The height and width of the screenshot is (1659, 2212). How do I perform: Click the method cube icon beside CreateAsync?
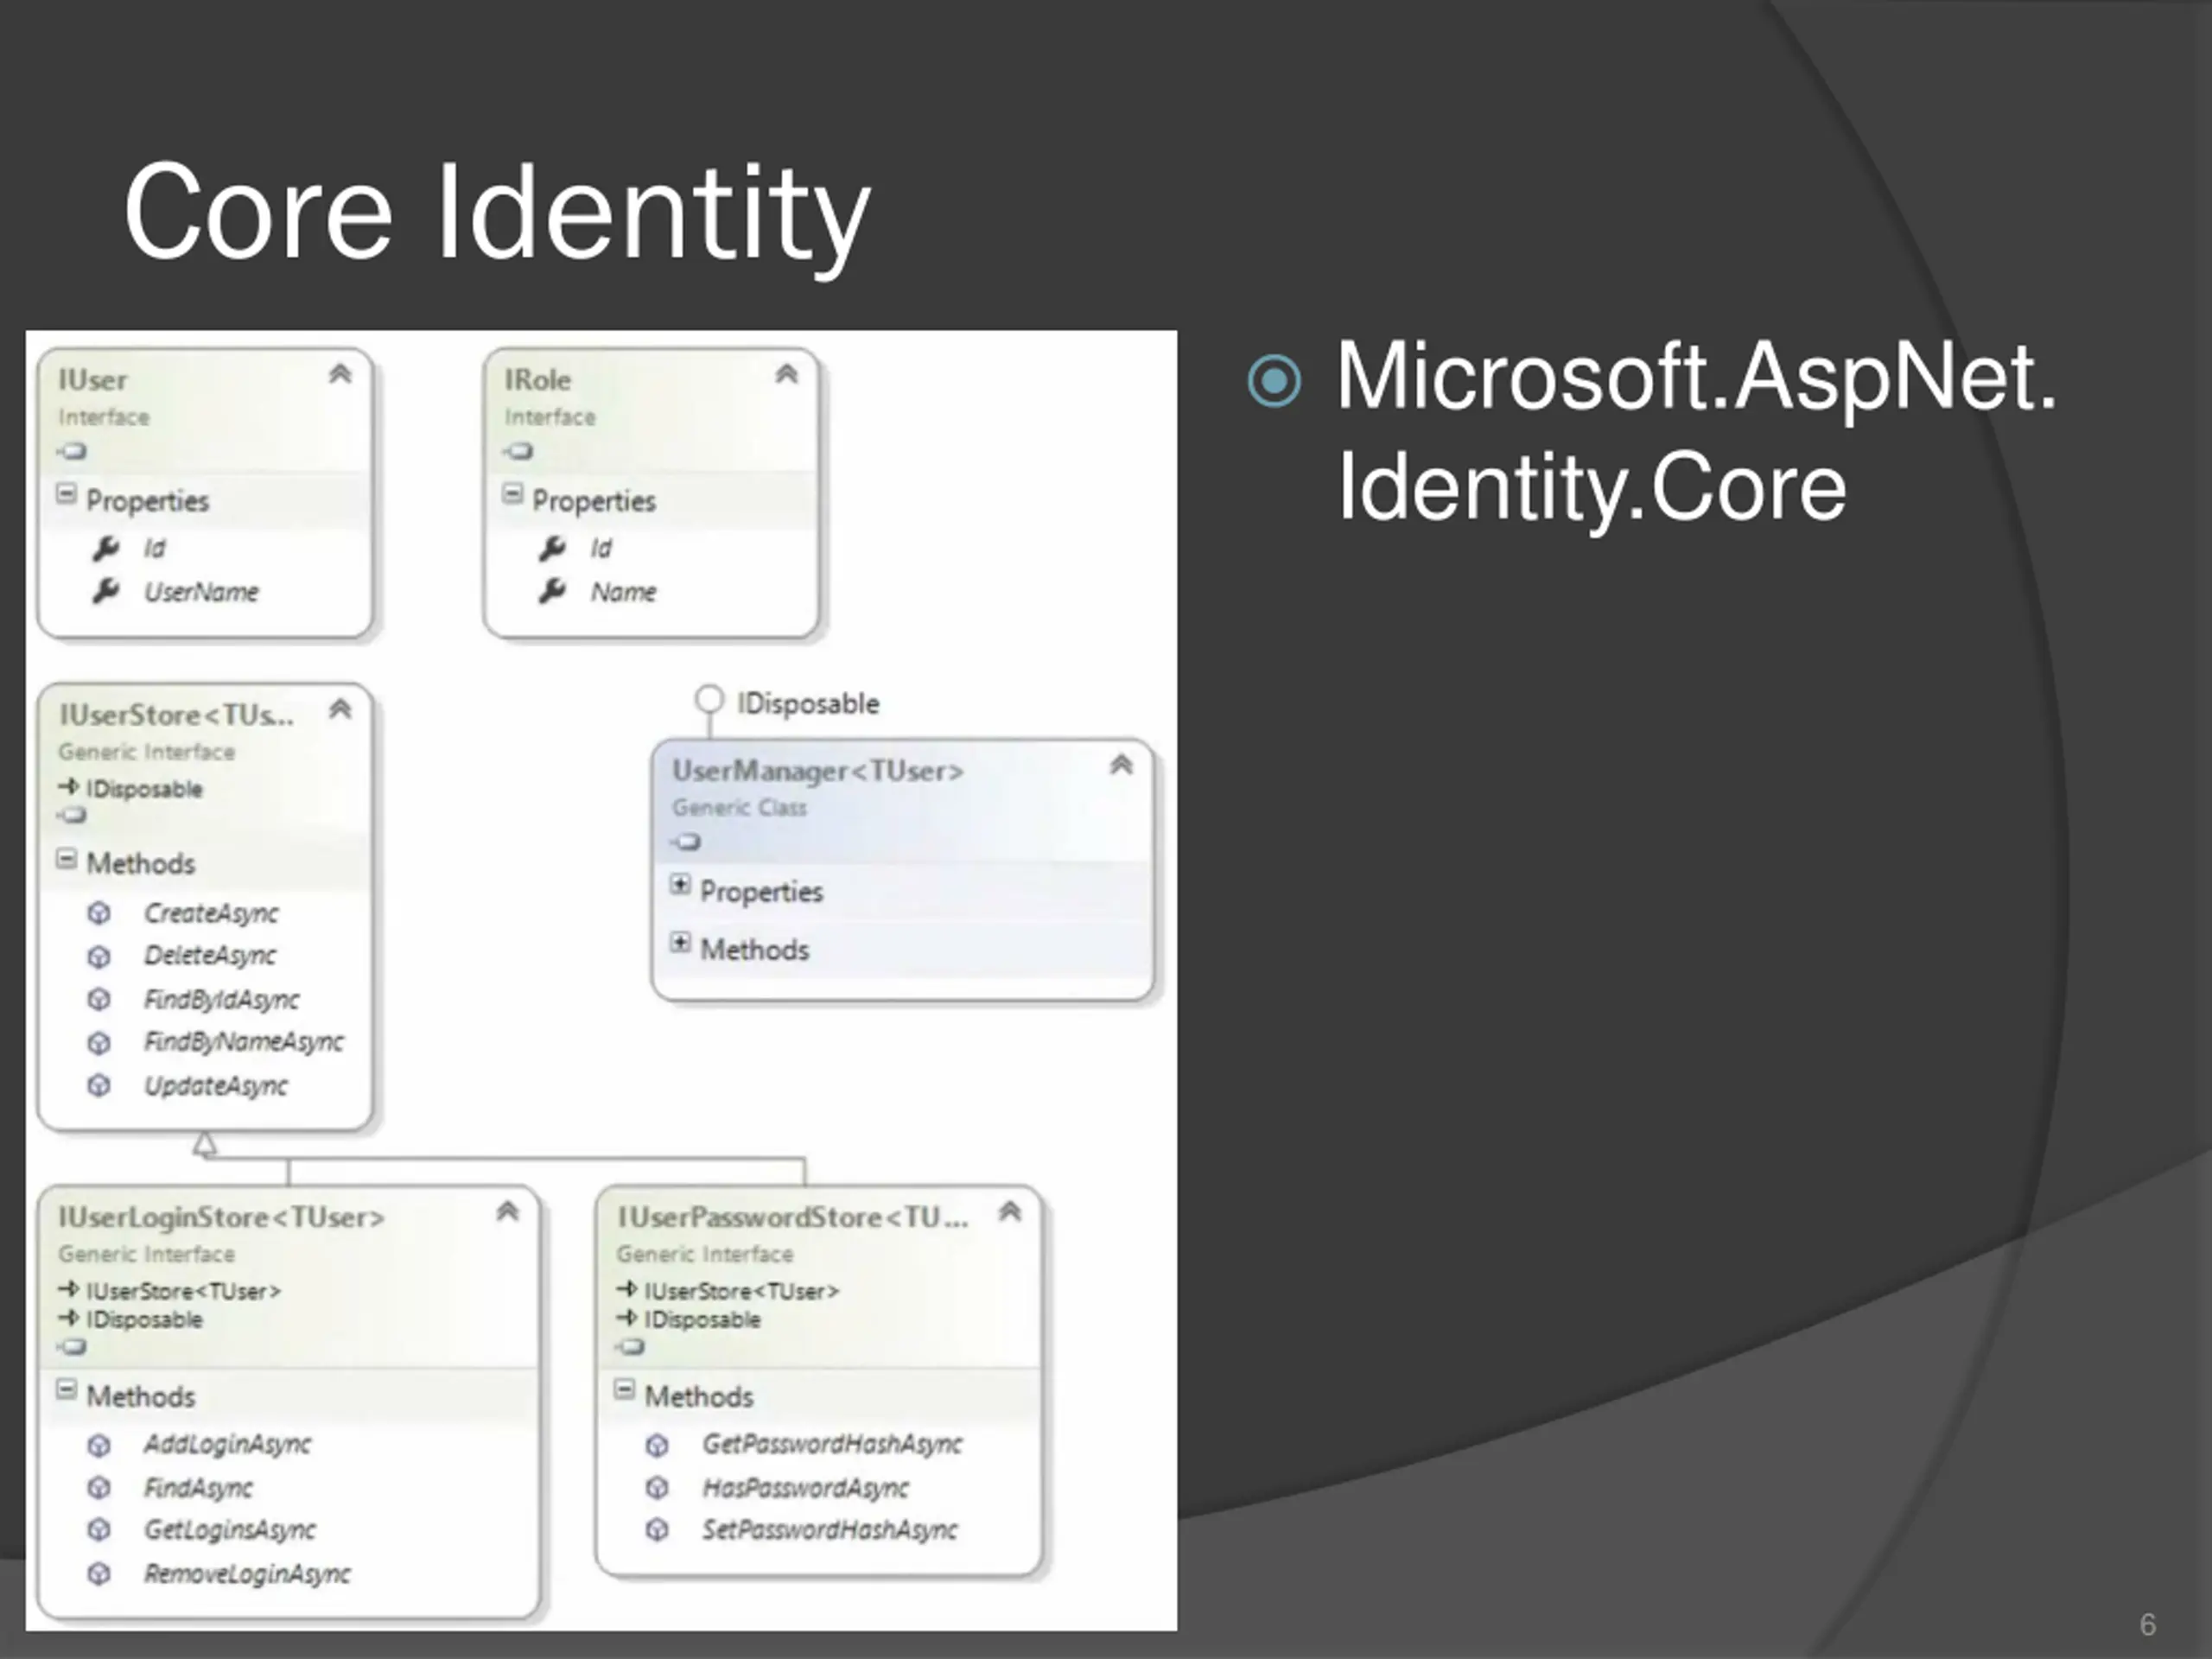[99, 913]
